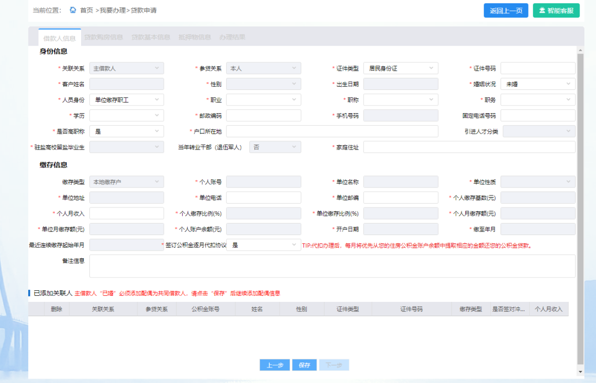The image size is (596, 383).
Task: Switch to 贷款基本信息 tab
Action: (x=151, y=37)
